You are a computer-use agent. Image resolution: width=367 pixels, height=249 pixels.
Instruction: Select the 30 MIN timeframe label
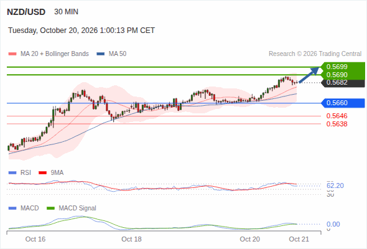(66, 12)
